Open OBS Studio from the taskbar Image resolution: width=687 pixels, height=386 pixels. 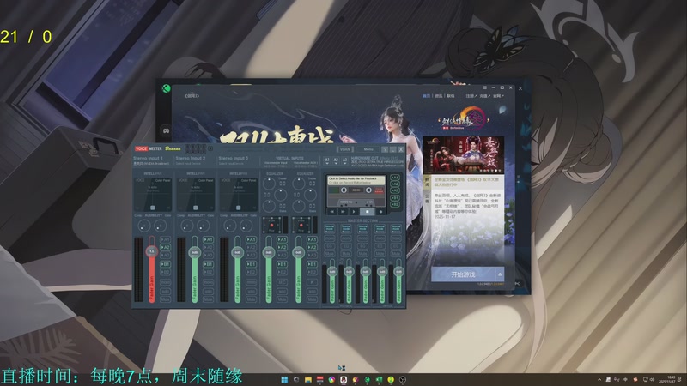[x=403, y=379]
